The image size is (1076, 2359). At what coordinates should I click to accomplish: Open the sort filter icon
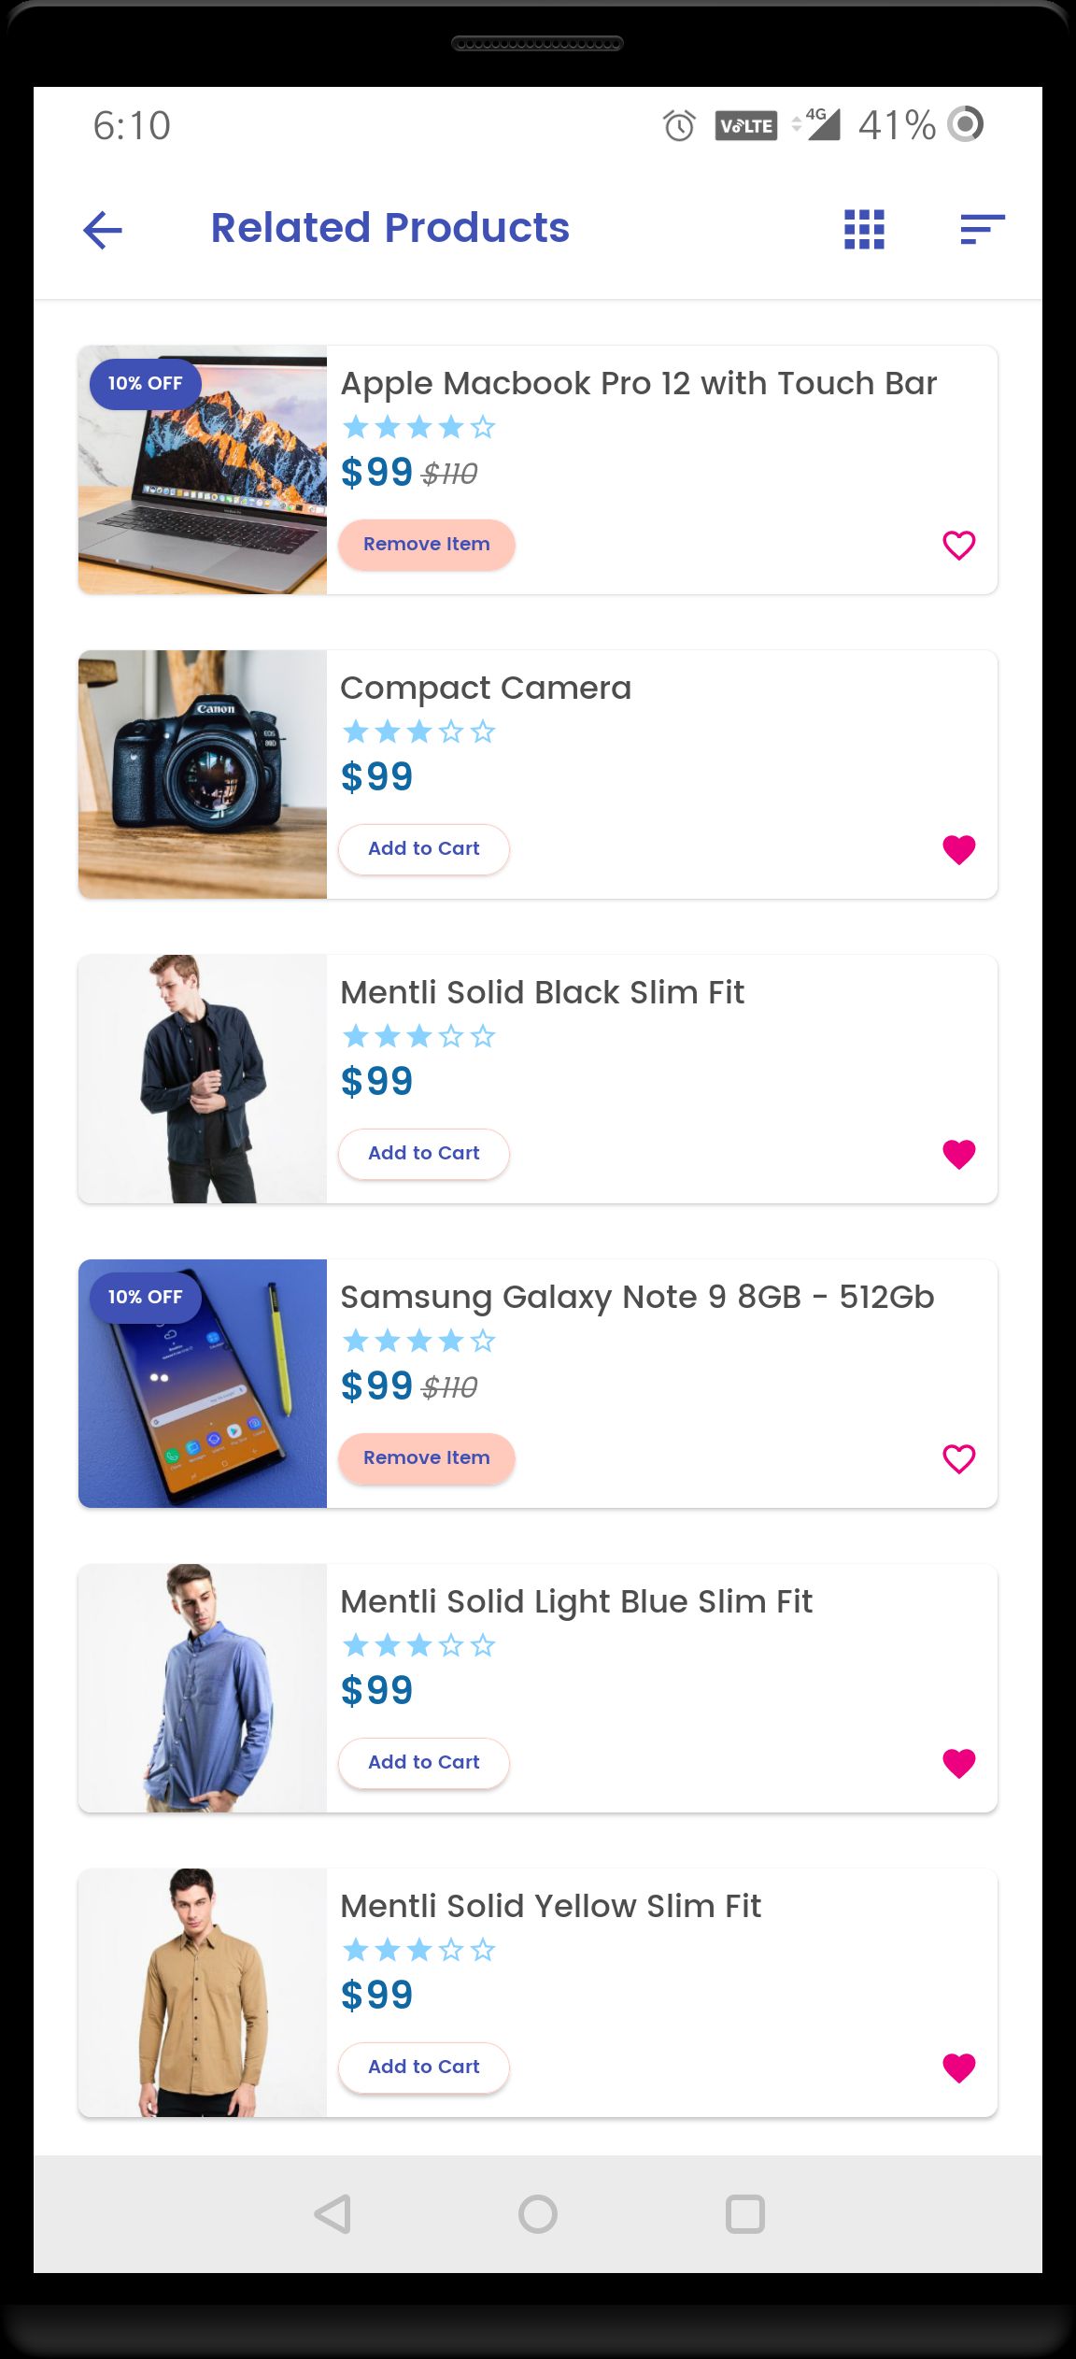982,229
